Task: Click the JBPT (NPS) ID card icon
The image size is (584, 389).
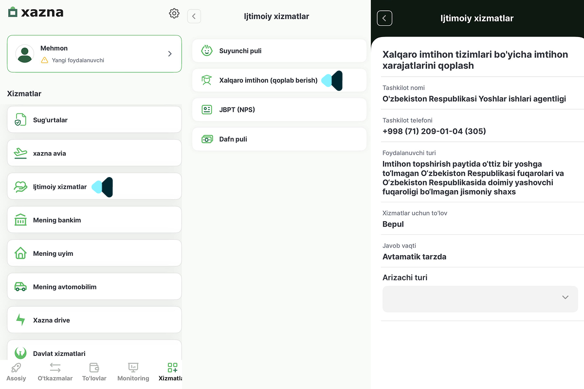Action: click(207, 109)
